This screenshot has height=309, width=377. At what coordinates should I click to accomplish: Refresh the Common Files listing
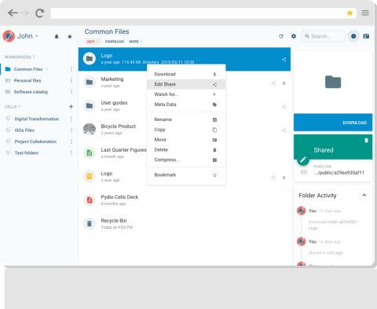pos(281,36)
